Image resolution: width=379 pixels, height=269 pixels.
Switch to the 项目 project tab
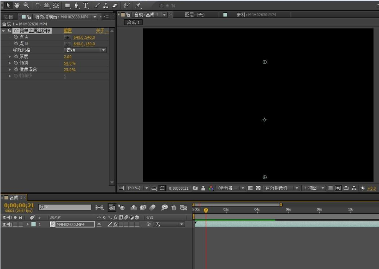(9, 17)
